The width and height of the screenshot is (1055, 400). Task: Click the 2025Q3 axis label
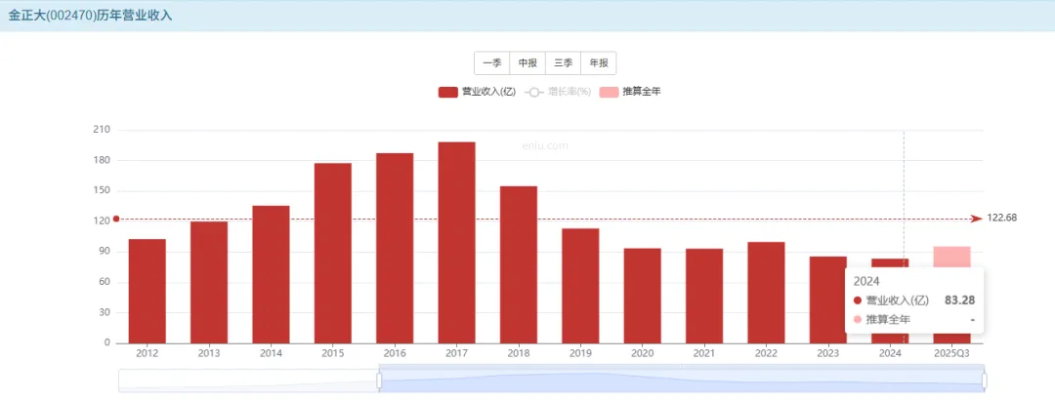pyautogui.click(x=952, y=352)
